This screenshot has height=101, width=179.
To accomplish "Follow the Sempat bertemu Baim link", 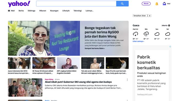I will [95, 48].
